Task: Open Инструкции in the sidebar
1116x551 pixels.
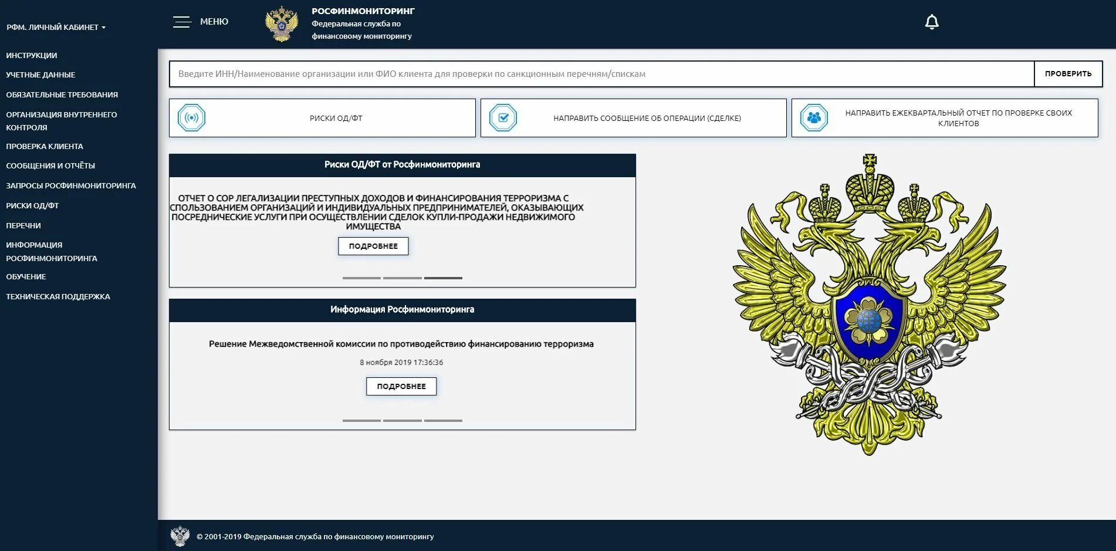Action: pos(32,55)
